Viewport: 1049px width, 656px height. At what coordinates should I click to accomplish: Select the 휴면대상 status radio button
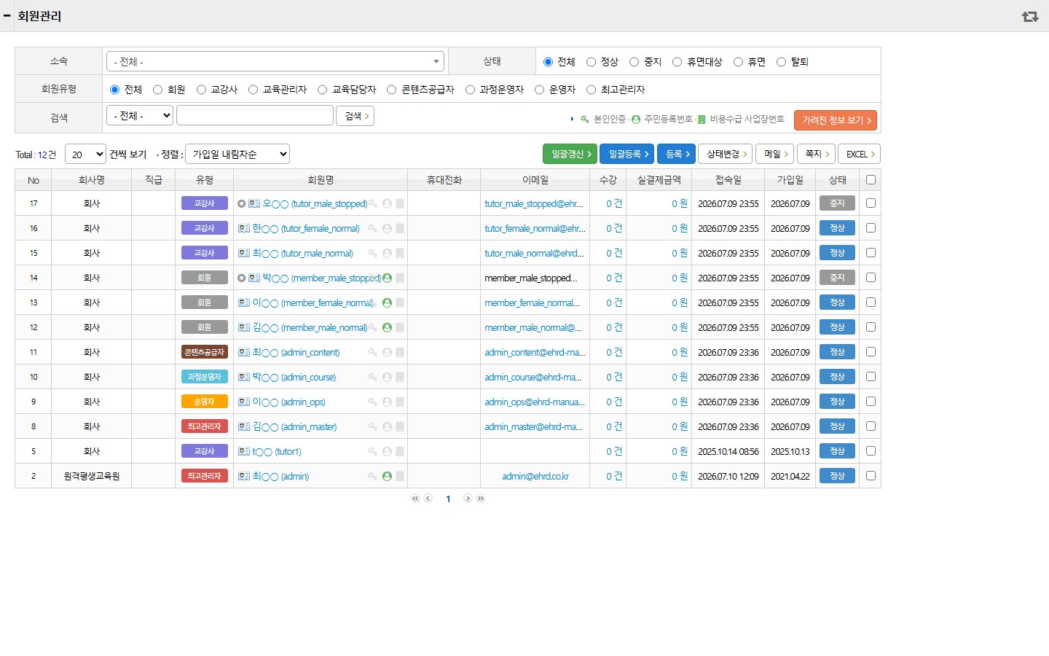(x=677, y=62)
